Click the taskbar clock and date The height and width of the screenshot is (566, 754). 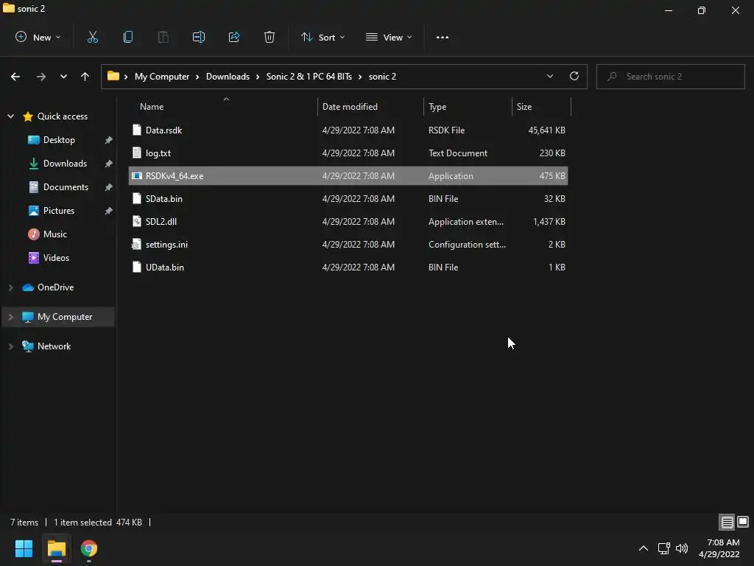719,548
